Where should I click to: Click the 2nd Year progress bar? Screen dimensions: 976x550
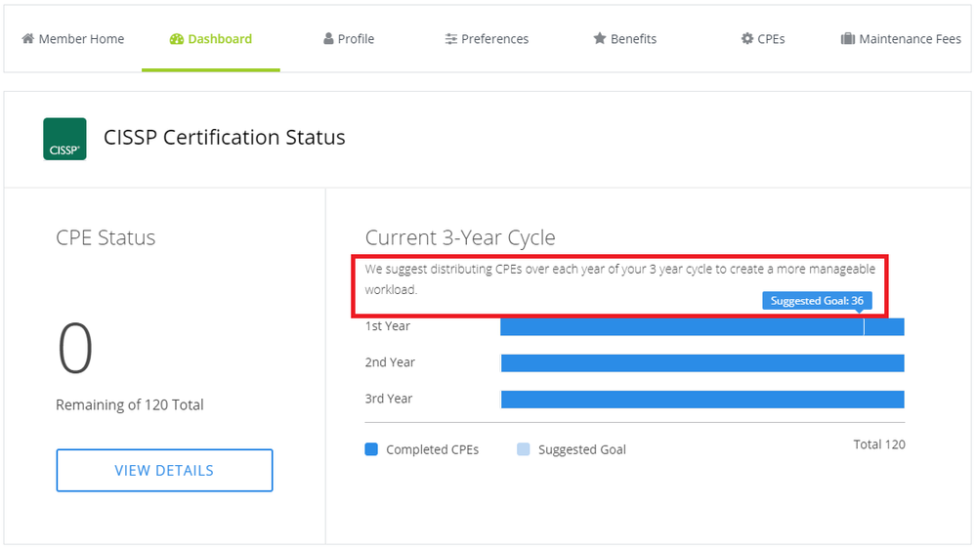[x=701, y=362]
